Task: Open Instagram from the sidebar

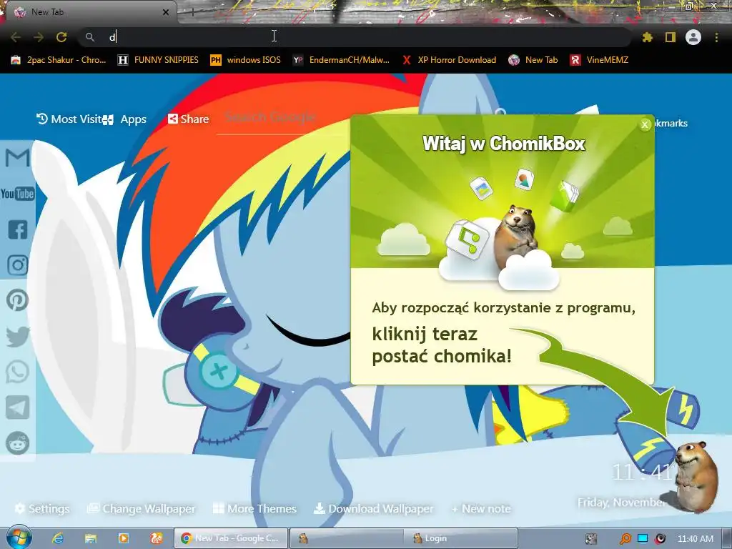Action: tap(17, 264)
